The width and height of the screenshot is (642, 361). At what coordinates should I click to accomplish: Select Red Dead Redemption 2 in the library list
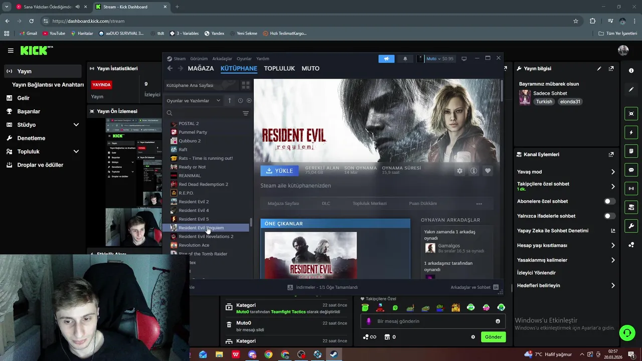203,184
